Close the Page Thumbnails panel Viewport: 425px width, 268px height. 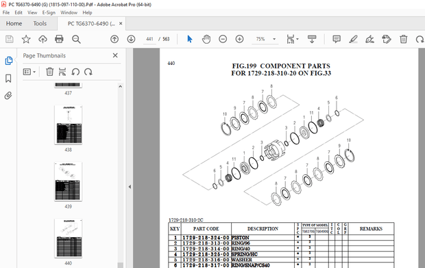tap(115, 55)
